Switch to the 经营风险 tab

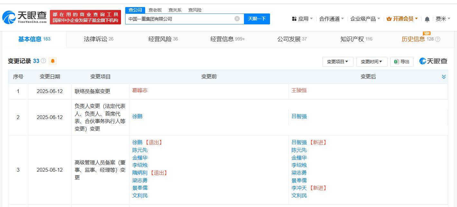(163, 39)
